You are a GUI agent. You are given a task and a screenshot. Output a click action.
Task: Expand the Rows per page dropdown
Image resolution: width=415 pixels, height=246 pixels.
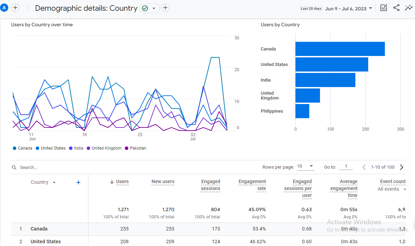305,167
